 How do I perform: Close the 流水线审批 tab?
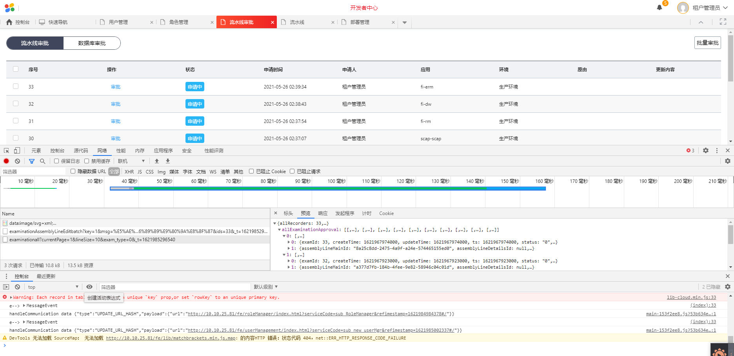tap(273, 22)
